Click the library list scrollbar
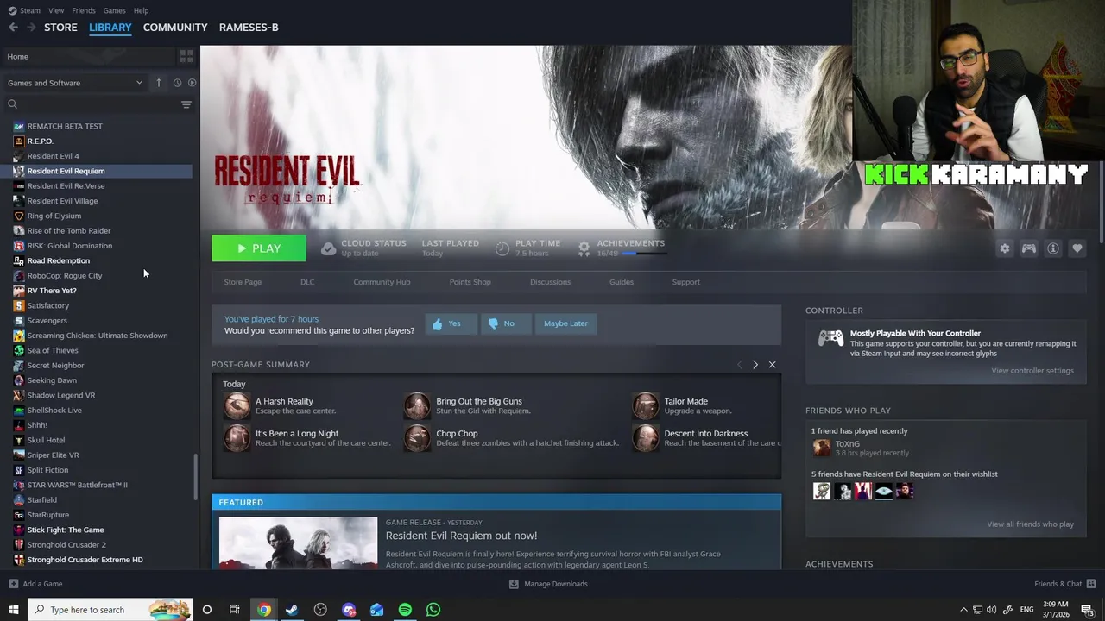This screenshot has width=1105, height=621. pos(195,476)
